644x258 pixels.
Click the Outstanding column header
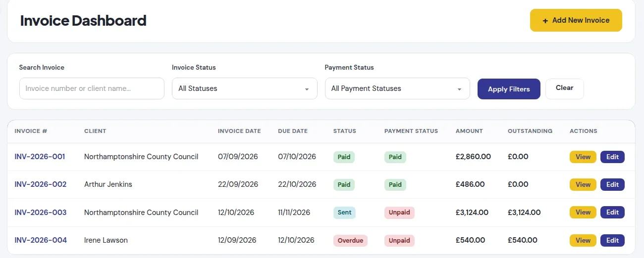point(530,131)
